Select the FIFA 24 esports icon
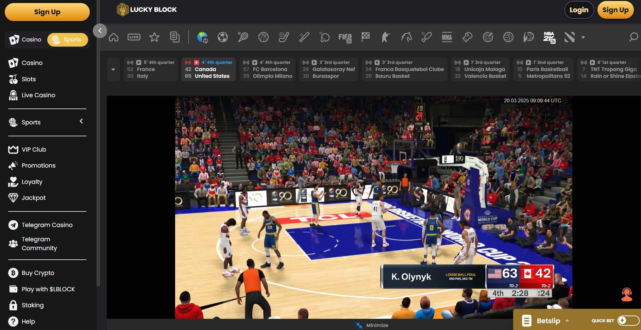Image resolution: width=641 pixels, height=330 pixels. pos(345,38)
